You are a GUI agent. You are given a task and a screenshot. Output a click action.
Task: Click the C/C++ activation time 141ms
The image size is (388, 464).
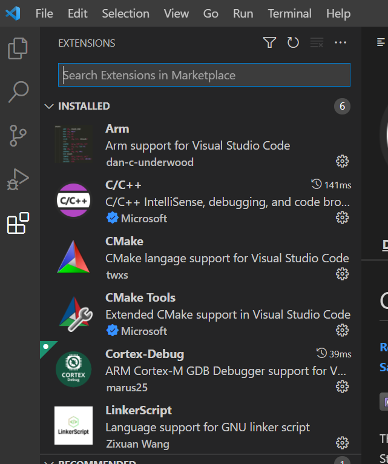(x=331, y=185)
